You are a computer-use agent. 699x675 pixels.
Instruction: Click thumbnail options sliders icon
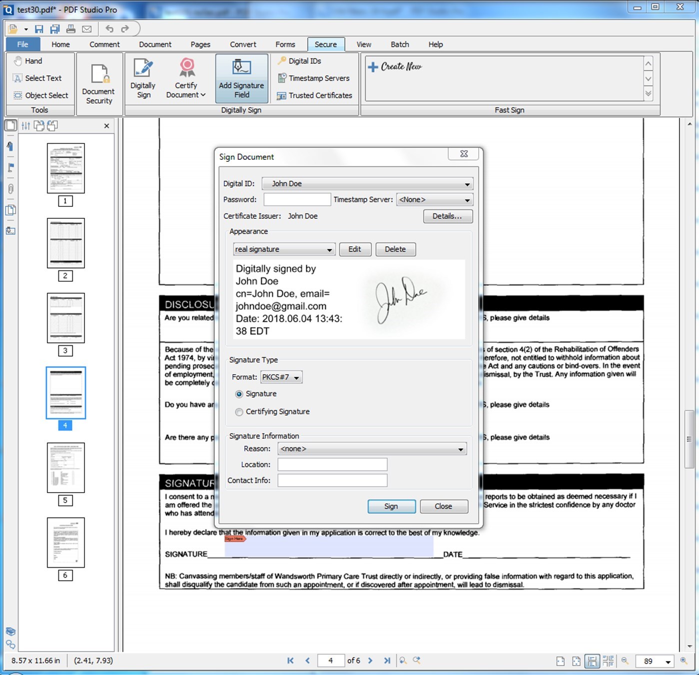[25, 126]
